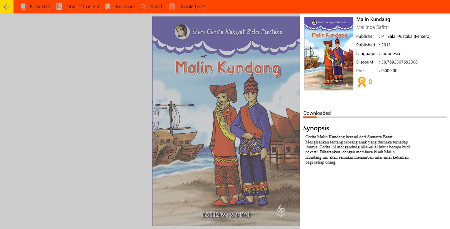
Task: Click the small Malin Kundang cover thumbnail
Action: (x=328, y=54)
